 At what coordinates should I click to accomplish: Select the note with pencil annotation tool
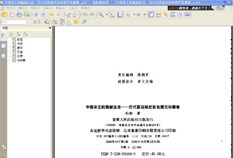62,22
